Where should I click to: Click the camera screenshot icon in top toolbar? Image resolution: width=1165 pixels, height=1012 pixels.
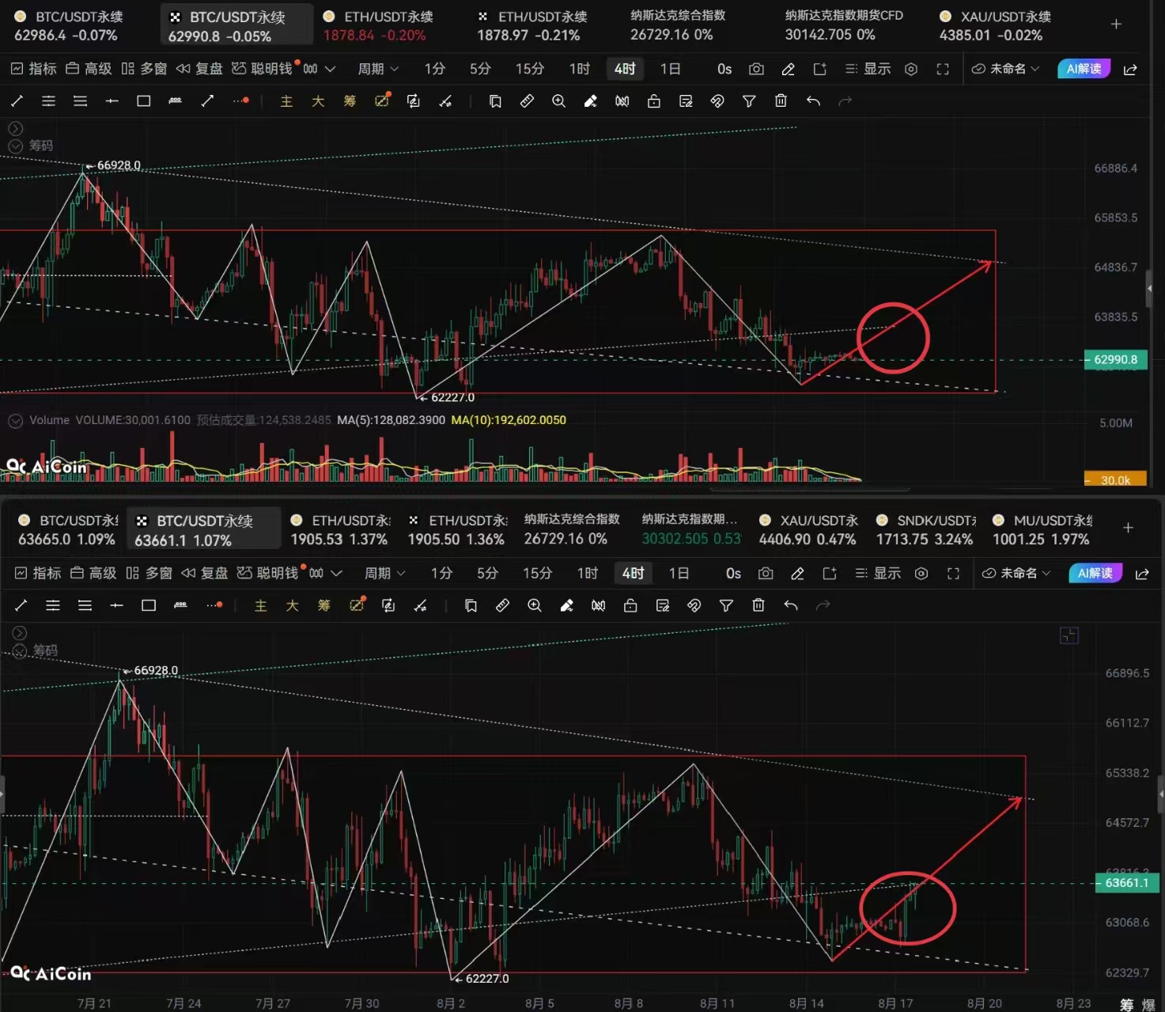(756, 69)
